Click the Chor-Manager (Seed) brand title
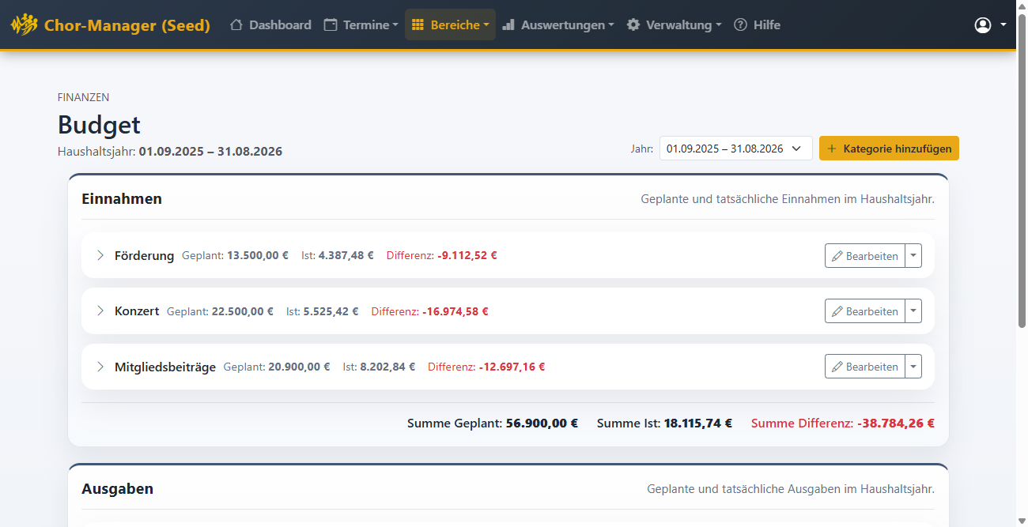This screenshot has height=527, width=1028. coord(127,25)
